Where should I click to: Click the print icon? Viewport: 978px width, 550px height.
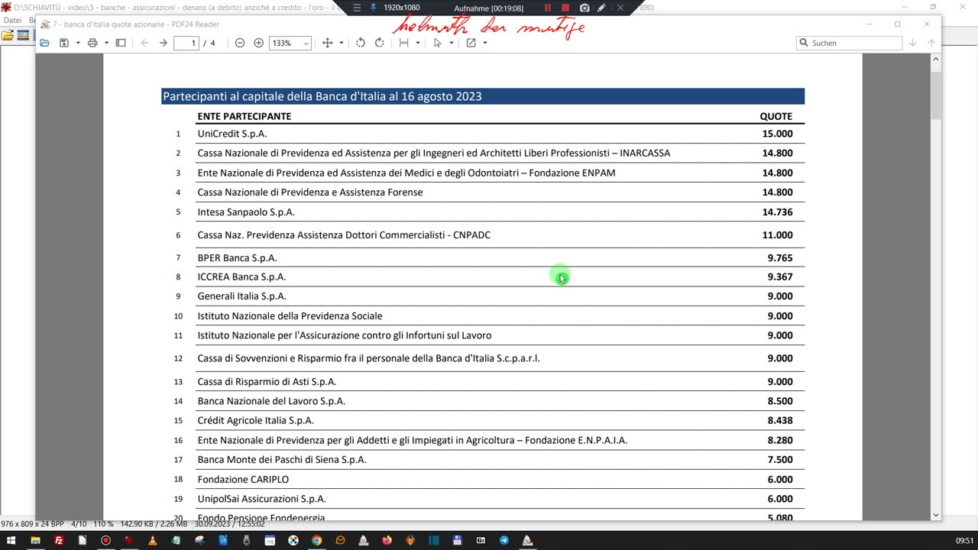[x=92, y=43]
